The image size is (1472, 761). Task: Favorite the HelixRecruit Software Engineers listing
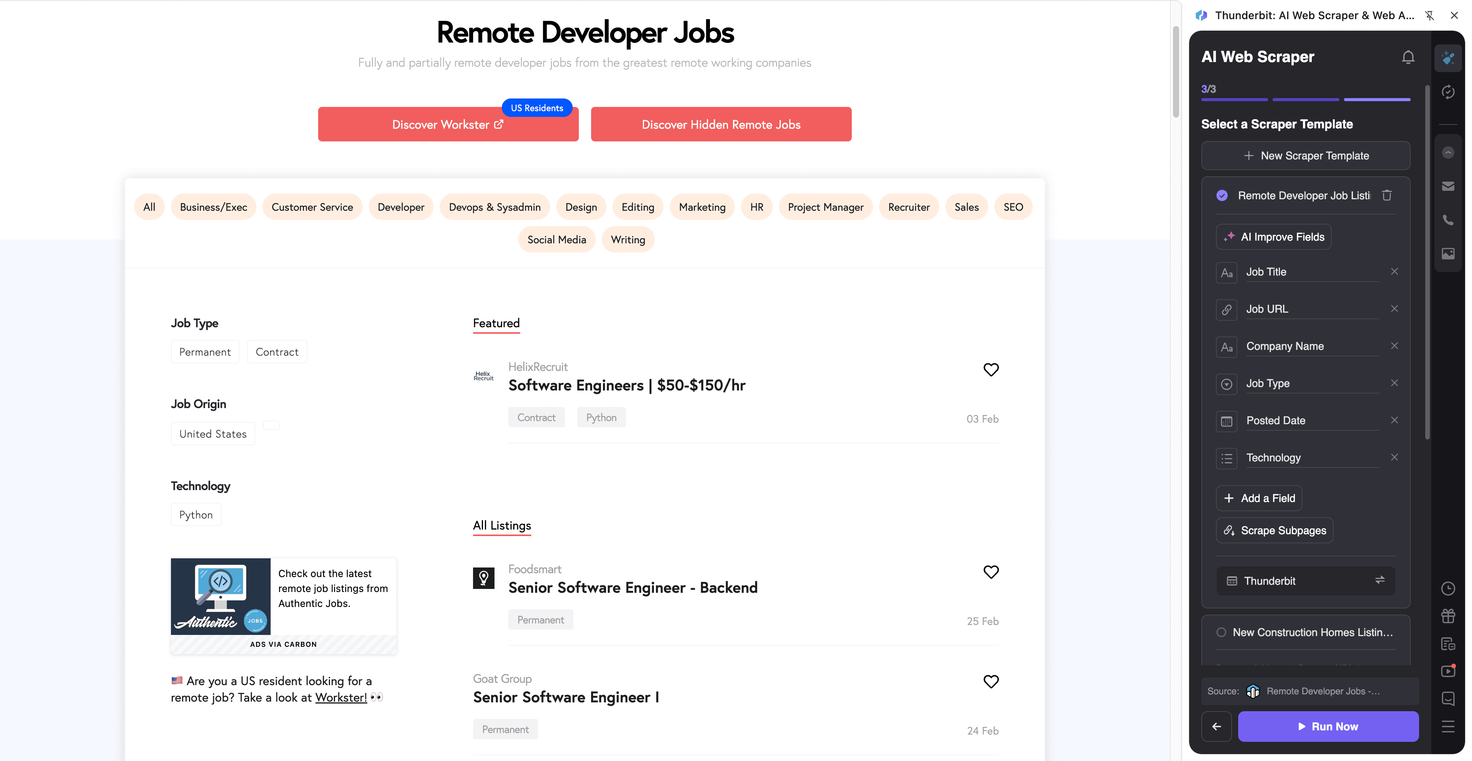click(991, 370)
